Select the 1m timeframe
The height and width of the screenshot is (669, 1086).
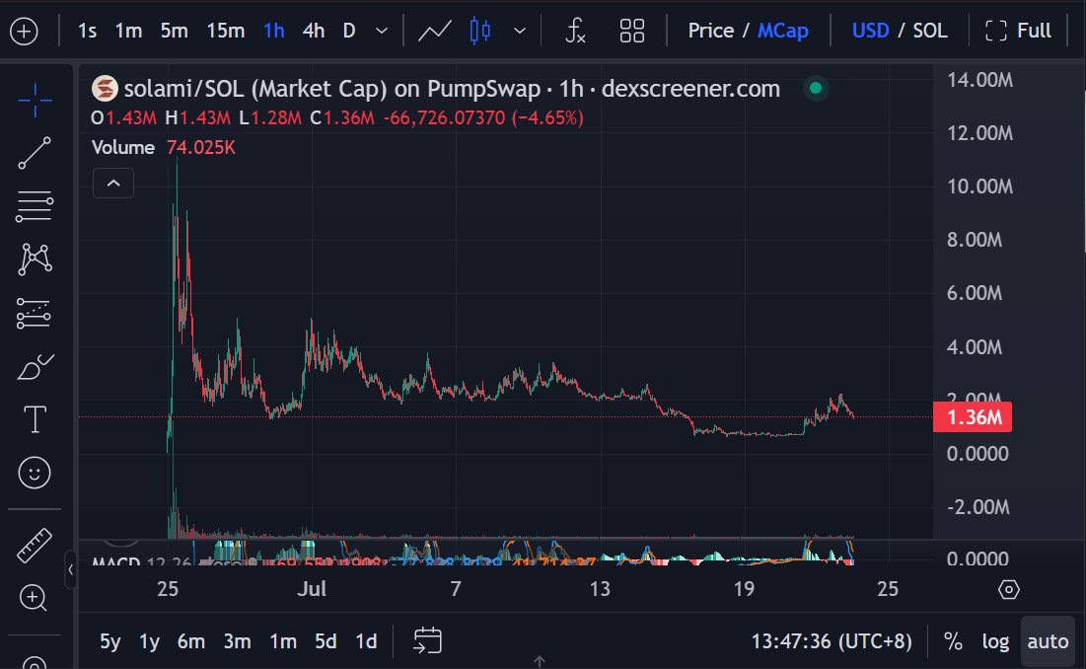128,32
